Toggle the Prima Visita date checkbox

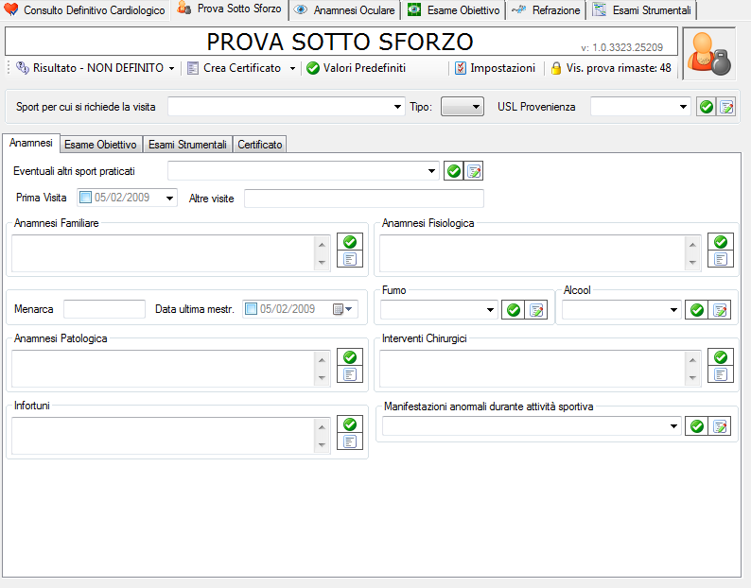coord(86,198)
